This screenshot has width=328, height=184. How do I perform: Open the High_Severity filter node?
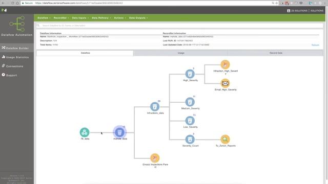(190, 74)
